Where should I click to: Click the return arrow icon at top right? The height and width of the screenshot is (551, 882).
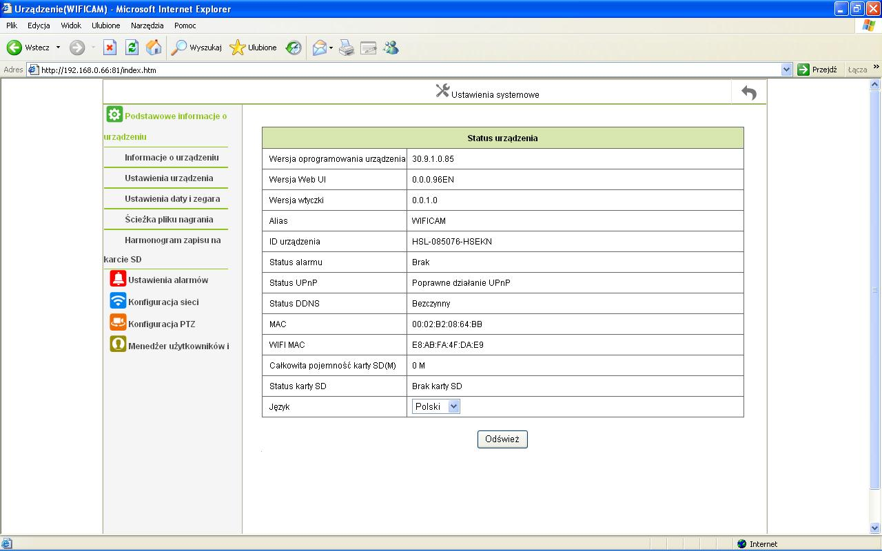click(749, 92)
